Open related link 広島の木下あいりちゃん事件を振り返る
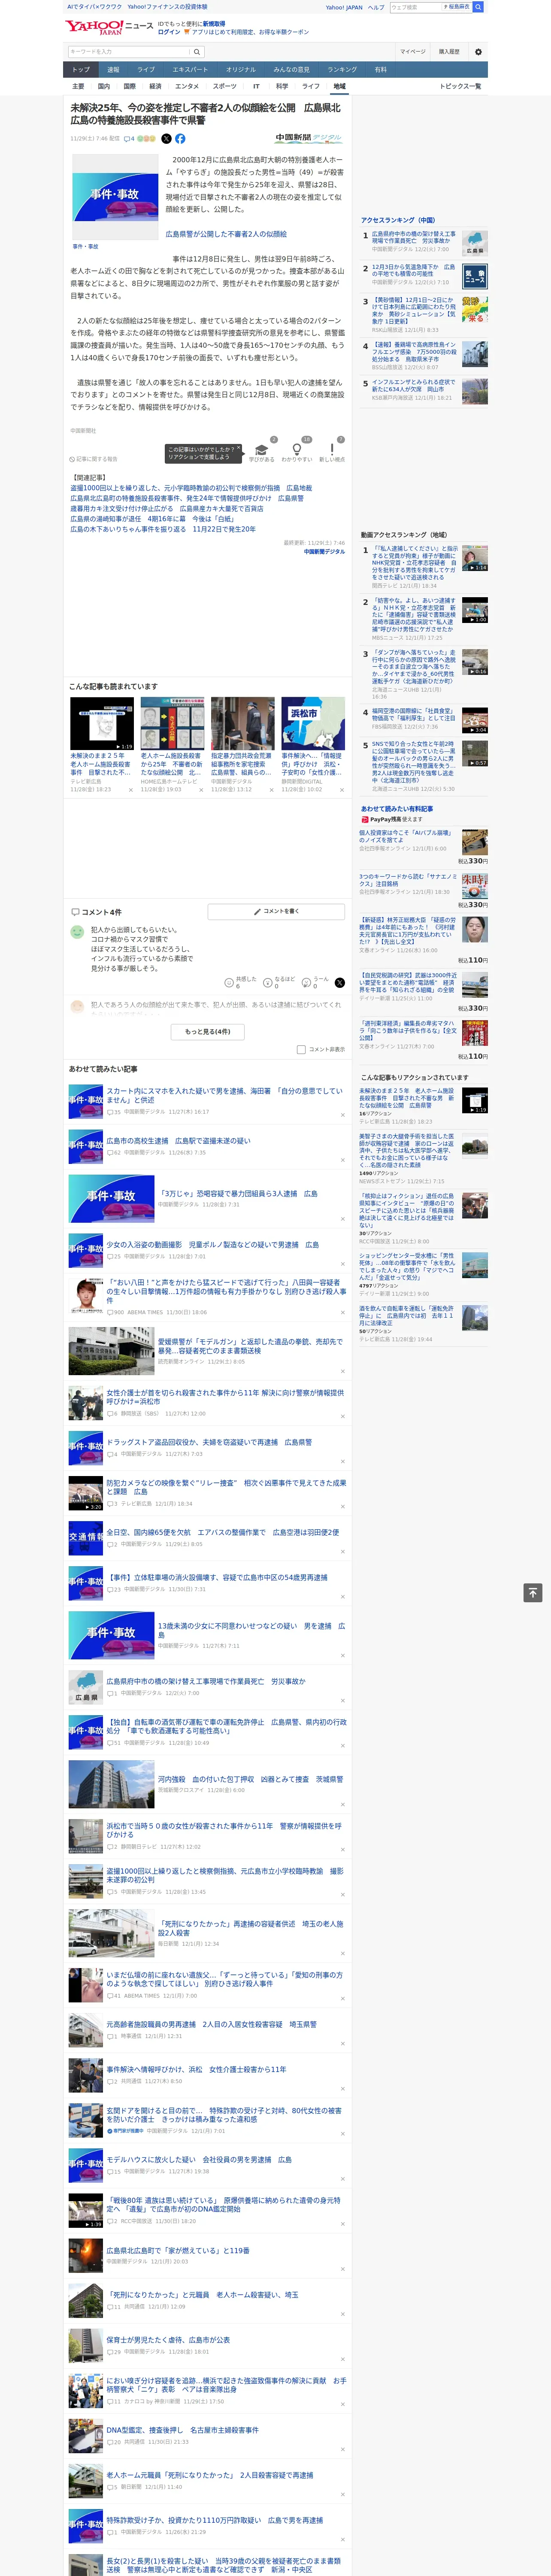551x2576 pixels. point(162,529)
